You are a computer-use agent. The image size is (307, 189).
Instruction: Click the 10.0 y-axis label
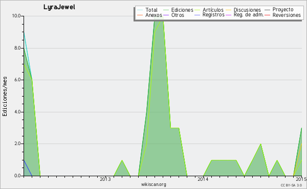click(17, 16)
